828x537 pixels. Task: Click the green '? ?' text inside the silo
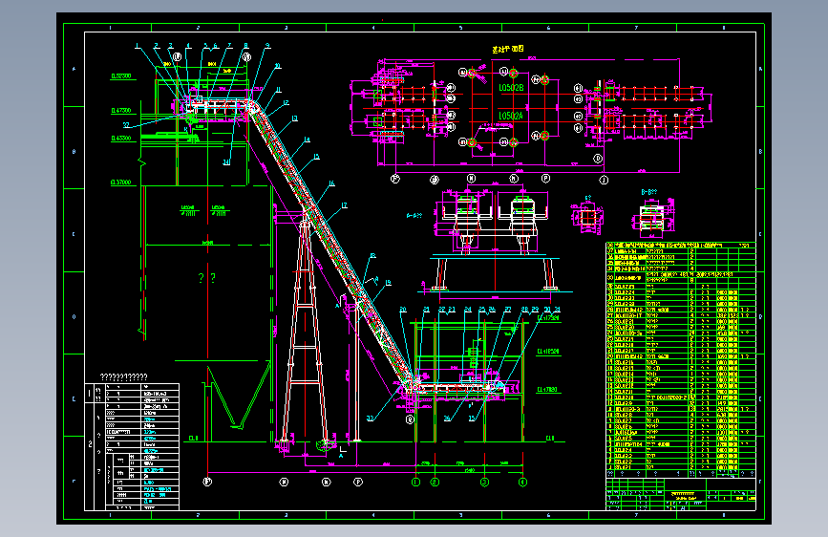coord(207,278)
